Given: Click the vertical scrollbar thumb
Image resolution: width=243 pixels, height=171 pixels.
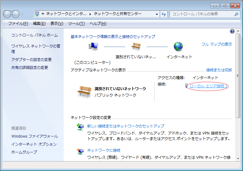Looking at the screenshot, I should point(238,76).
